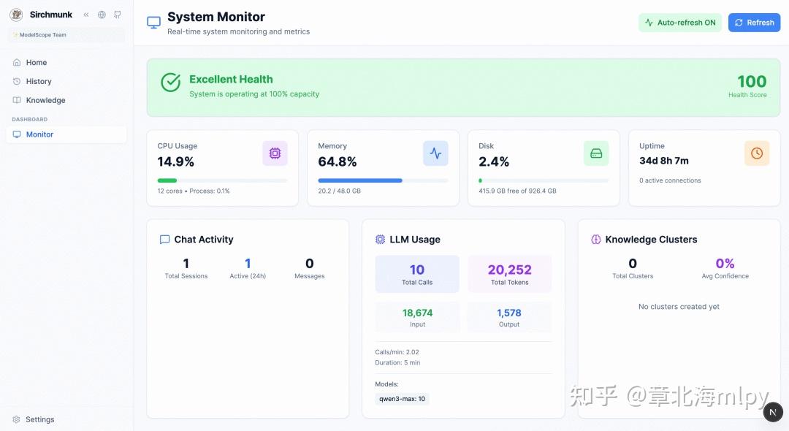Click the 'Duration: 5 min' text
The image size is (789, 431).
[x=397, y=362]
